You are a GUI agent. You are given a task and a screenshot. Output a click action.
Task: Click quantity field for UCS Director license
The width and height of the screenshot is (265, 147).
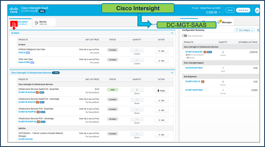[x=137, y=134]
